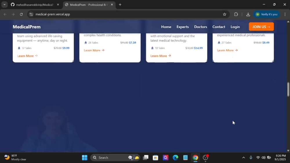Click Learn More on the $9.99 card
290x163 pixels.
pyautogui.click(x=27, y=56)
